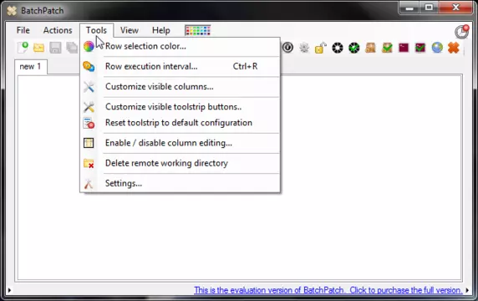Switch to the new 1 tab
The width and height of the screenshot is (478, 301).
tap(30, 67)
